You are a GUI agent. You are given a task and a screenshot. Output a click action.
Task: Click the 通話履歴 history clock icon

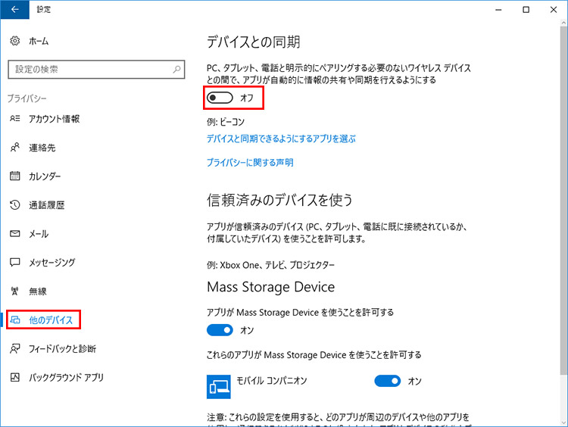coord(15,205)
